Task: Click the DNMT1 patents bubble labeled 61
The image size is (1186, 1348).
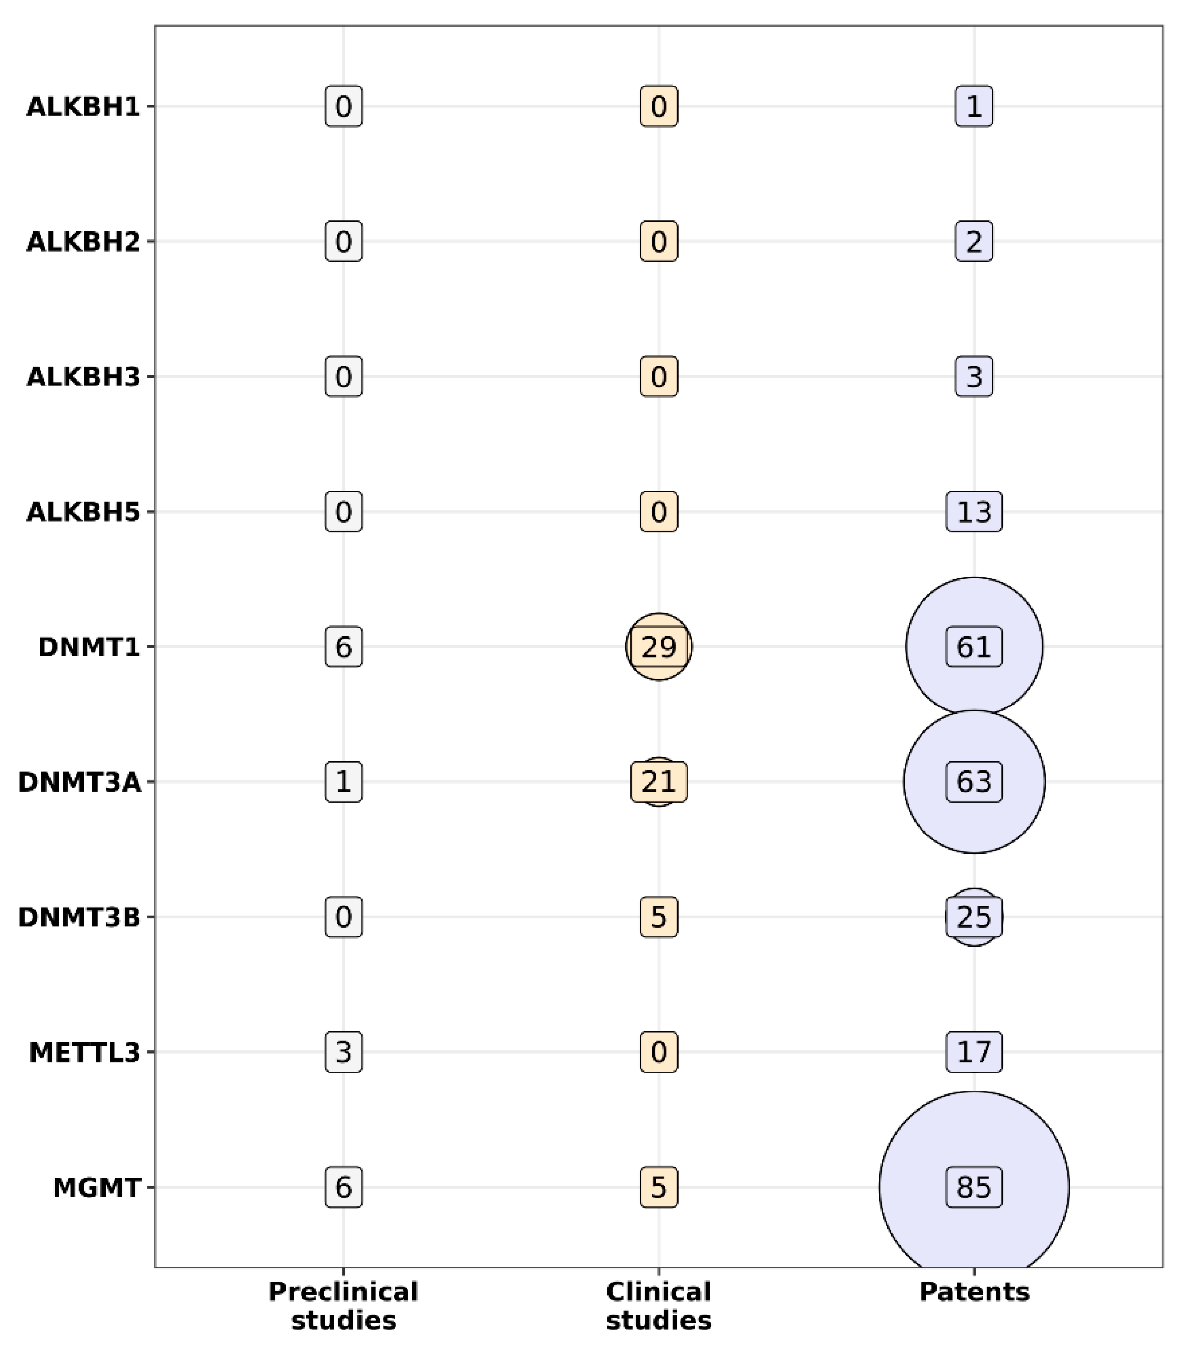Action: 974,646
